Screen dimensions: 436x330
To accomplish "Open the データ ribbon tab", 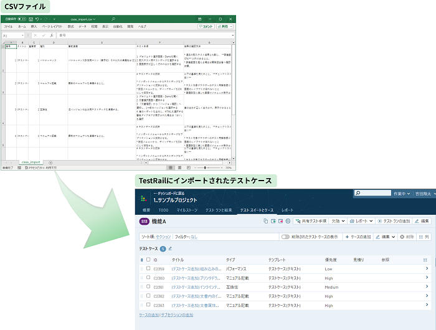I will click(x=82, y=27).
